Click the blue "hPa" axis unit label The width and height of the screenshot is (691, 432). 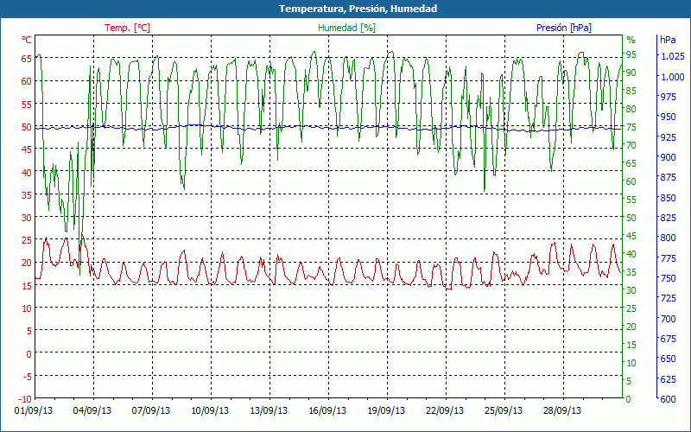(668, 40)
